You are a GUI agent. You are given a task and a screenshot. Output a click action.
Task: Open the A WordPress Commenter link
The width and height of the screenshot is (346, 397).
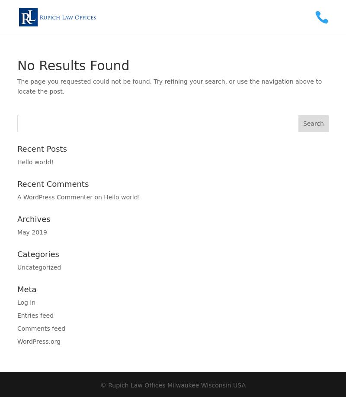[x=55, y=197]
